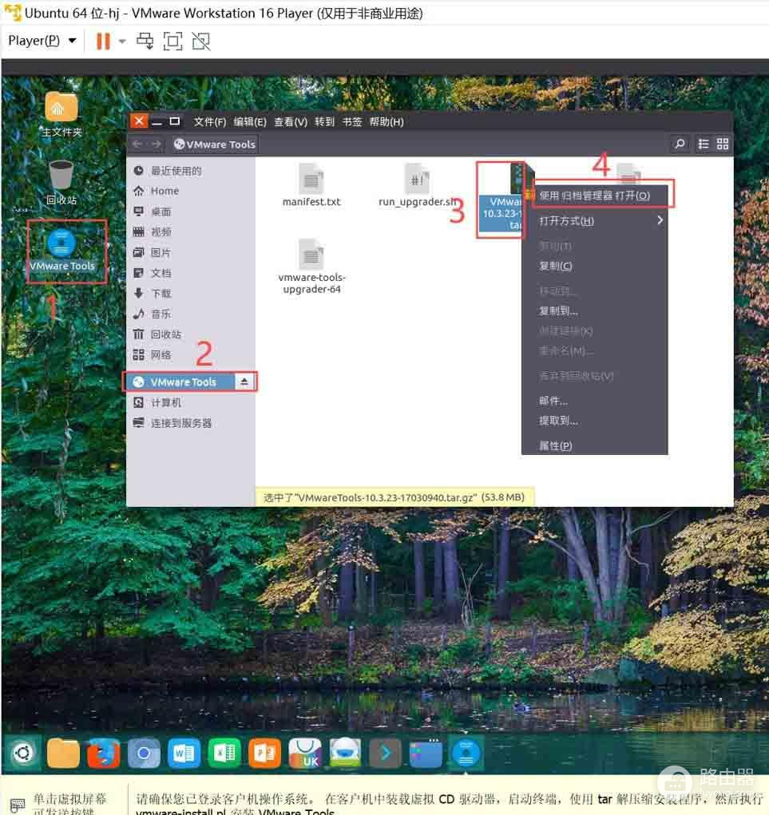Select run_upgrader.sh file

(418, 185)
